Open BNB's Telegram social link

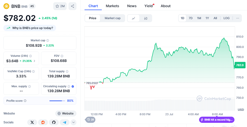[x=64, y=122]
